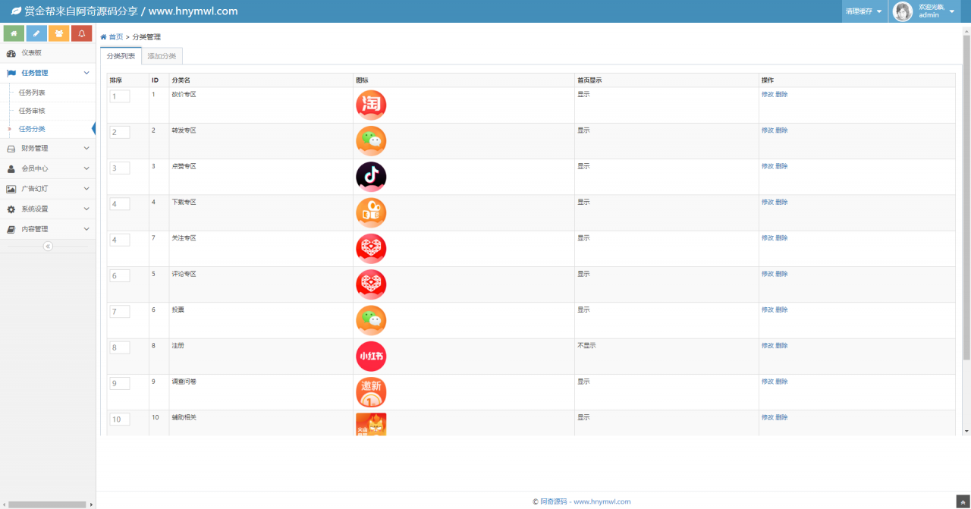The width and height of the screenshot is (971, 509).
Task: Click the TikTok icon for 点赞专区
Action: tap(371, 177)
